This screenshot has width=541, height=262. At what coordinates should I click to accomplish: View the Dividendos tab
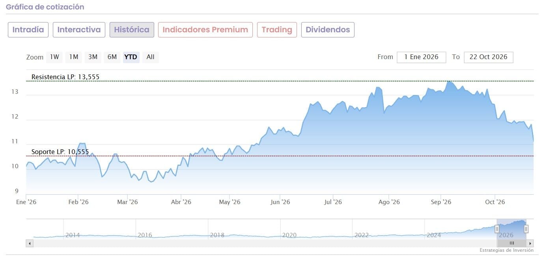point(328,30)
